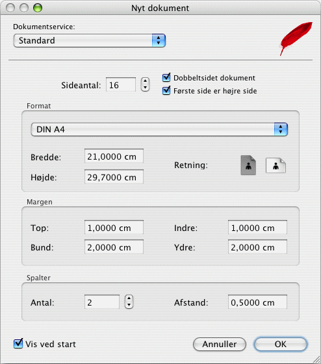Uncheck Dobbeltsidet dokument checkbox
The height and width of the screenshot is (364, 321).
(166, 77)
